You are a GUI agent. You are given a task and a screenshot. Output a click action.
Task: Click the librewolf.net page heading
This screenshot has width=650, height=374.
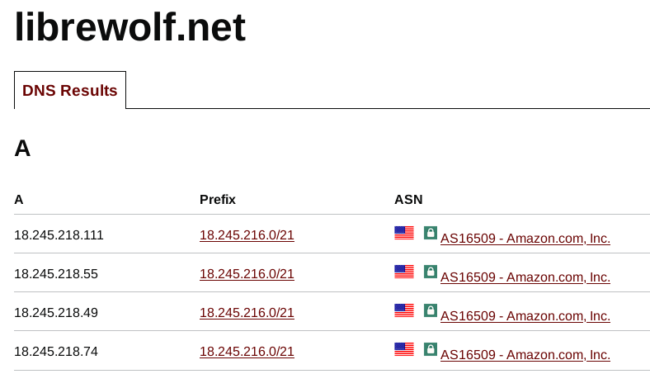pos(130,27)
